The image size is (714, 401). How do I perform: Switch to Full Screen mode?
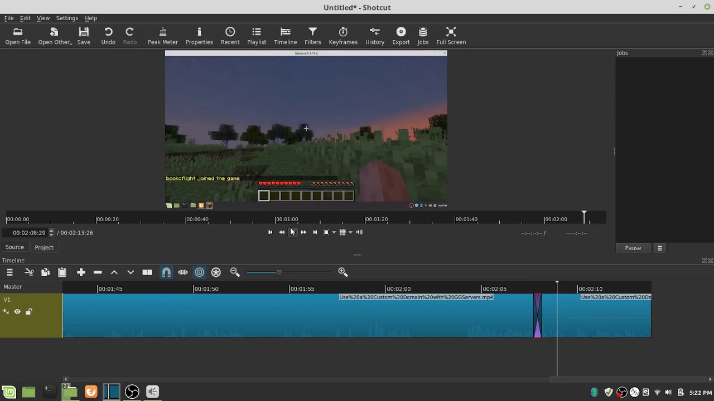(x=451, y=36)
